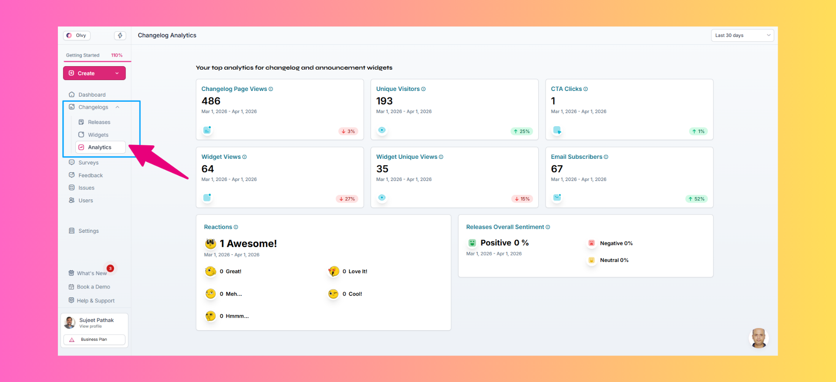The image size is (836, 382).
Task: Expand the Create button dropdown
Action: (117, 74)
